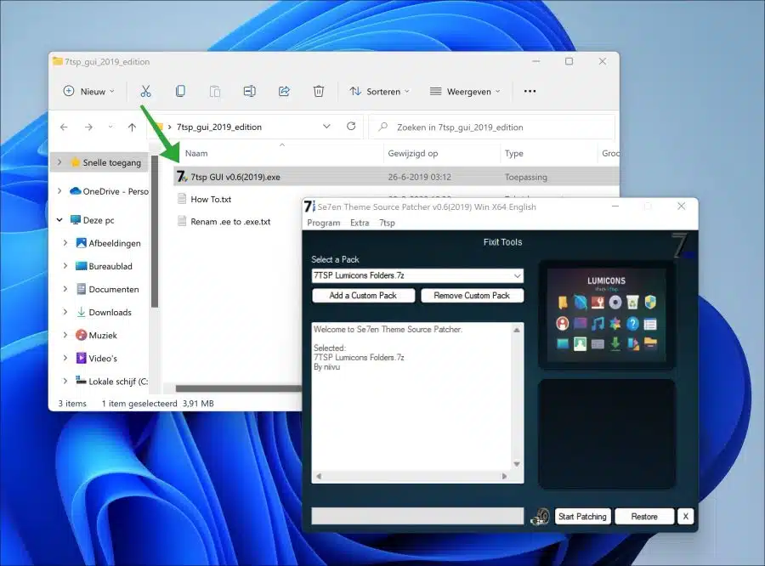The height and width of the screenshot is (566, 765).
Task: Select the Renam .ee to .exe.txt file name
Action: 230,222
